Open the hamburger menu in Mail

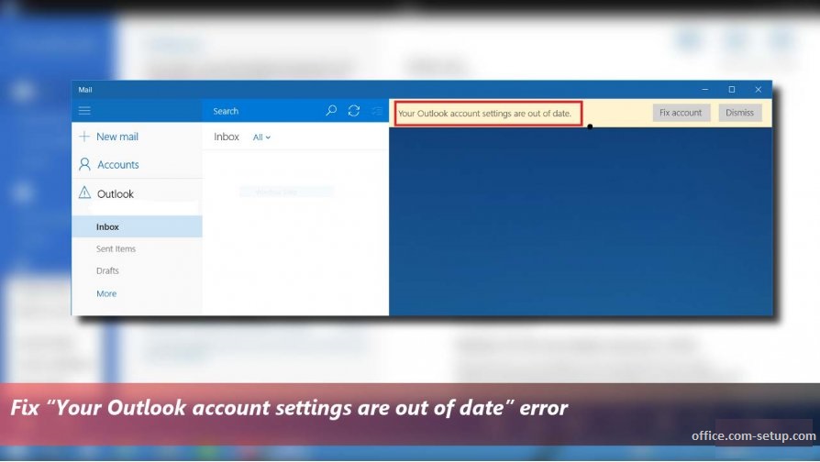[x=84, y=111]
